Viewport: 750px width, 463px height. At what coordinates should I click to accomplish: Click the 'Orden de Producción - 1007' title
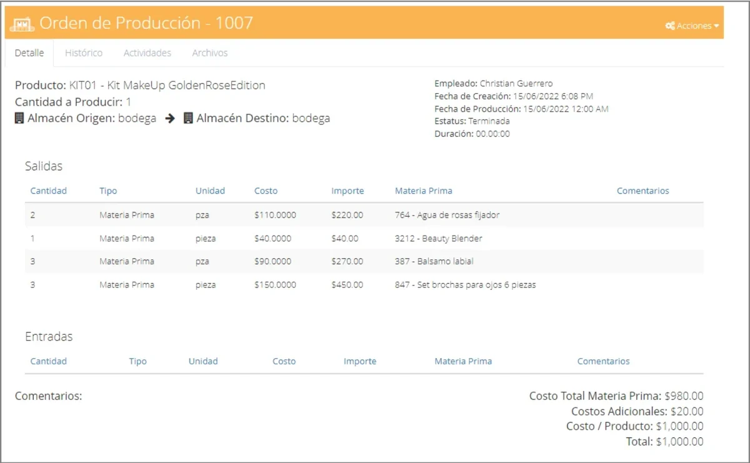pyautogui.click(x=146, y=24)
